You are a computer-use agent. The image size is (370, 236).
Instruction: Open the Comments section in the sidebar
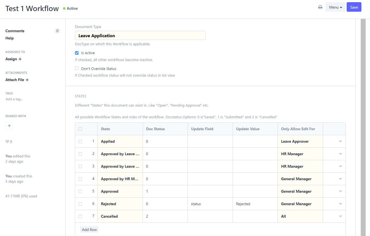pyautogui.click(x=15, y=31)
